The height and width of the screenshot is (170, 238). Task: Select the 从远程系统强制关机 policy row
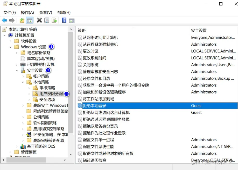pyautogui.click(x=157, y=44)
